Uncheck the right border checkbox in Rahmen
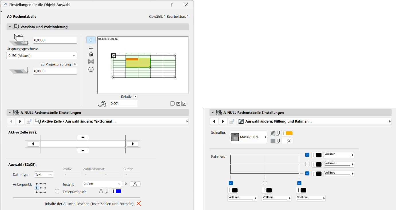 299,183
